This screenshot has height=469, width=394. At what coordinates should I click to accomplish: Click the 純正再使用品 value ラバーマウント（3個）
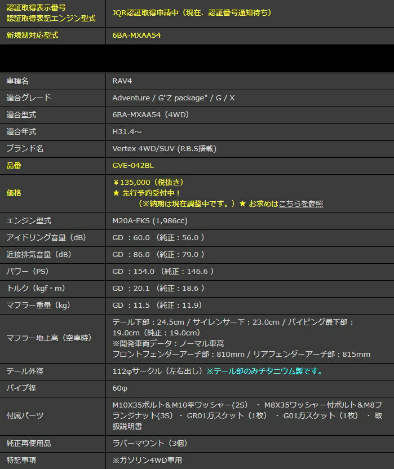147,443
